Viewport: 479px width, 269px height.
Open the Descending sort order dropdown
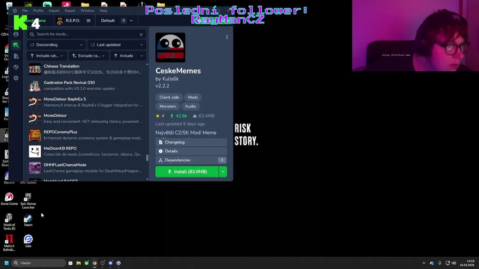(56, 45)
